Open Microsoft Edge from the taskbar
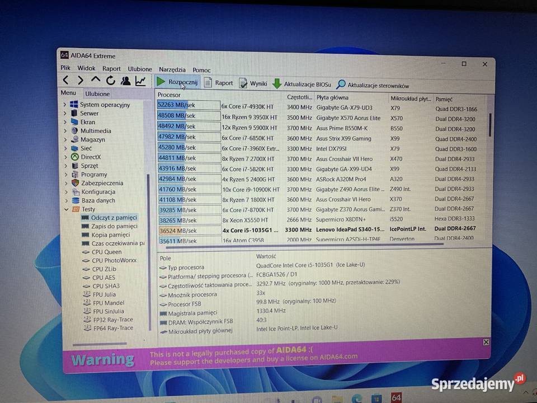The width and height of the screenshot is (537, 403). pyautogui.click(x=357, y=399)
